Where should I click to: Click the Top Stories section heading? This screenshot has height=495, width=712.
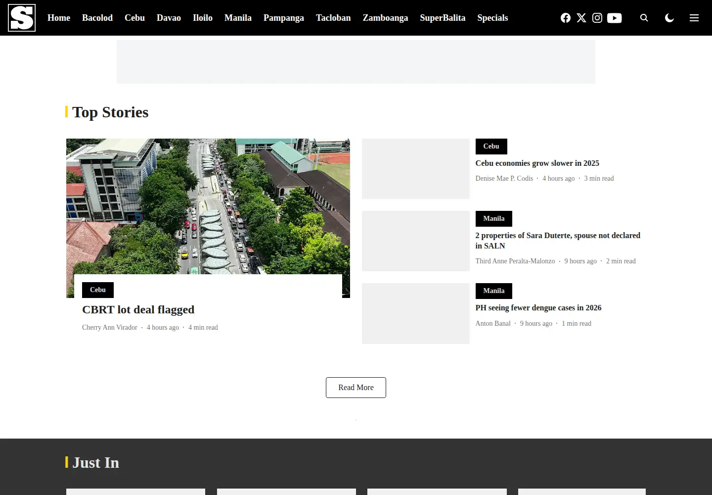tap(110, 112)
